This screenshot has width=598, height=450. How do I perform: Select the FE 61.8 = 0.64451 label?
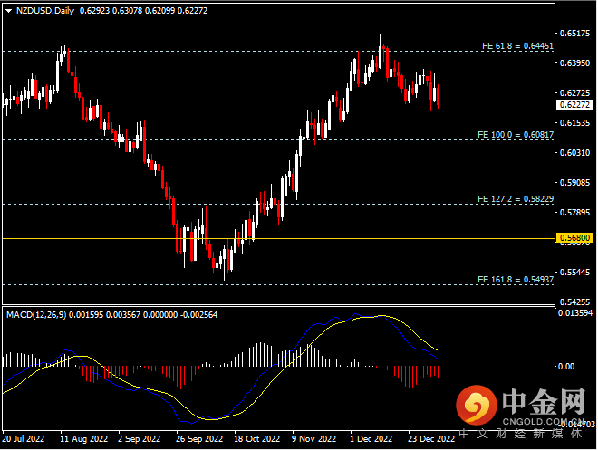(x=516, y=45)
